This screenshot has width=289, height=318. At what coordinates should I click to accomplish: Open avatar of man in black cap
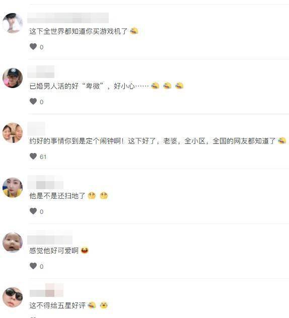[13, 78]
